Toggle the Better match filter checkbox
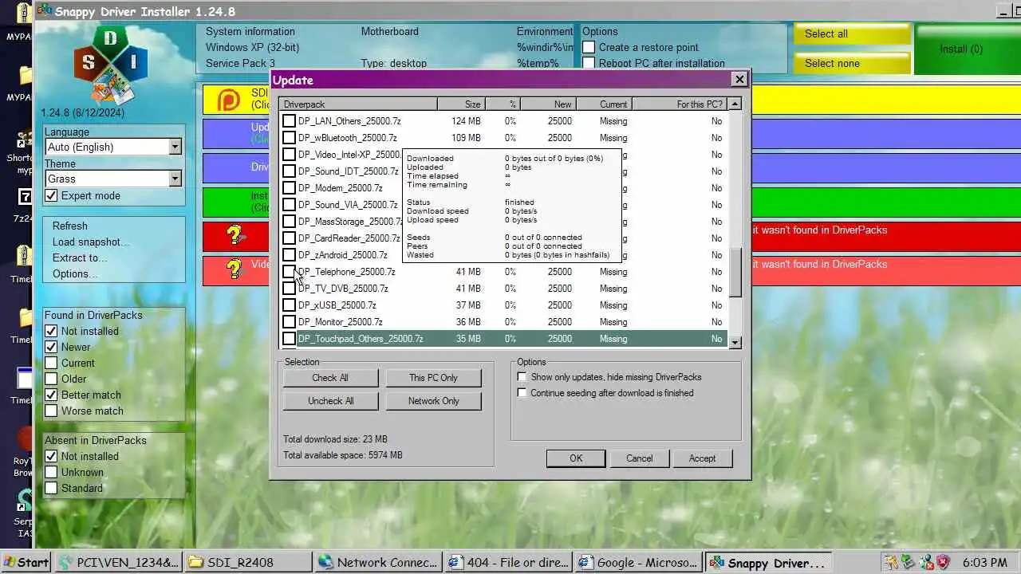The height and width of the screenshot is (574, 1021). (x=51, y=395)
